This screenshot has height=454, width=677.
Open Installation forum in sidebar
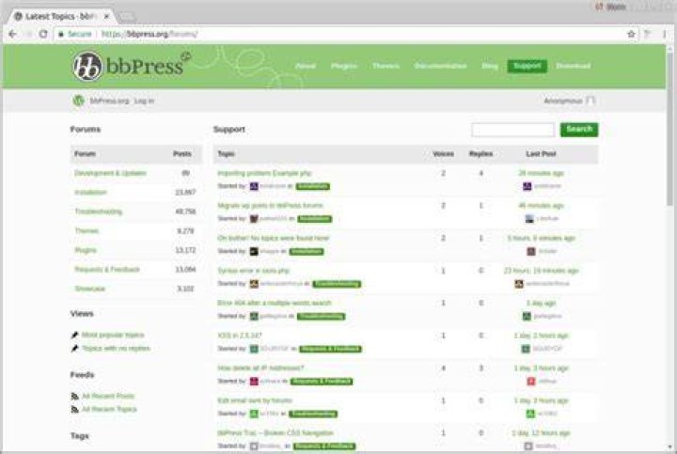(x=90, y=192)
